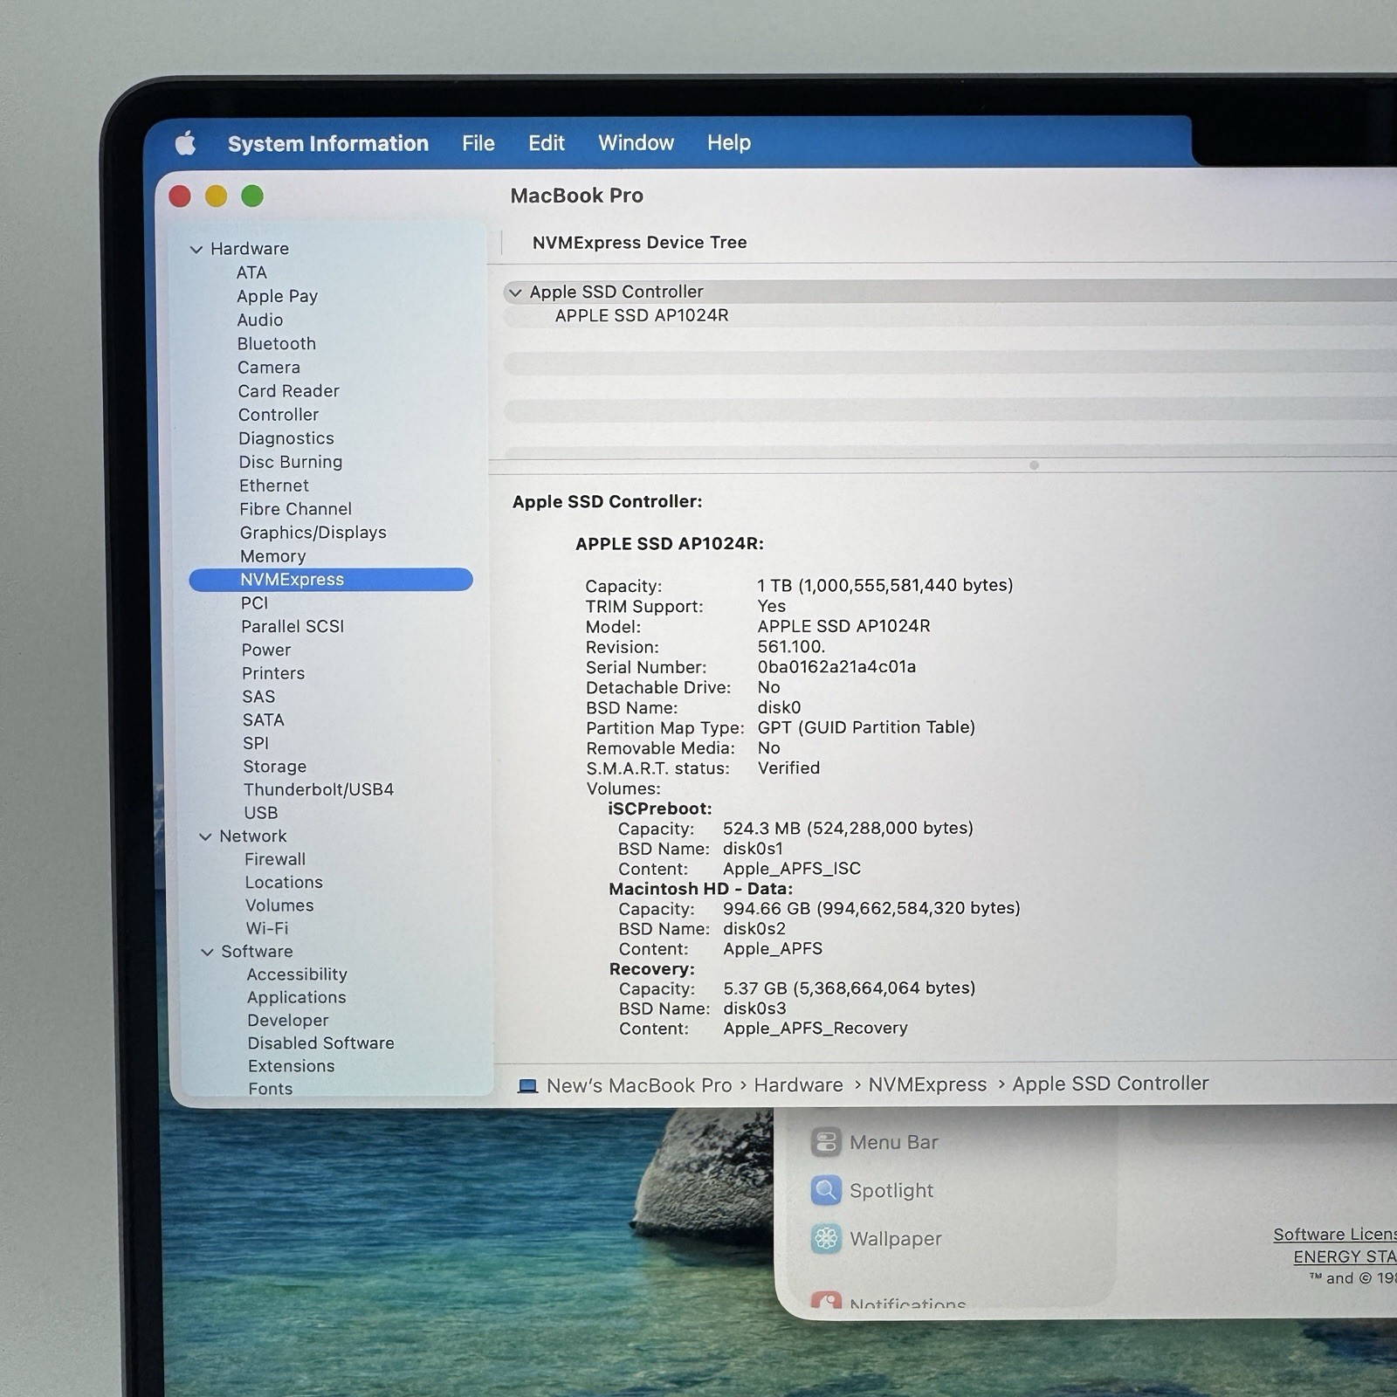This screenshot has width=1397, height=1397.
Task: Select Graphics/Displays in the sidebar
Action: (x=313, y=532)
